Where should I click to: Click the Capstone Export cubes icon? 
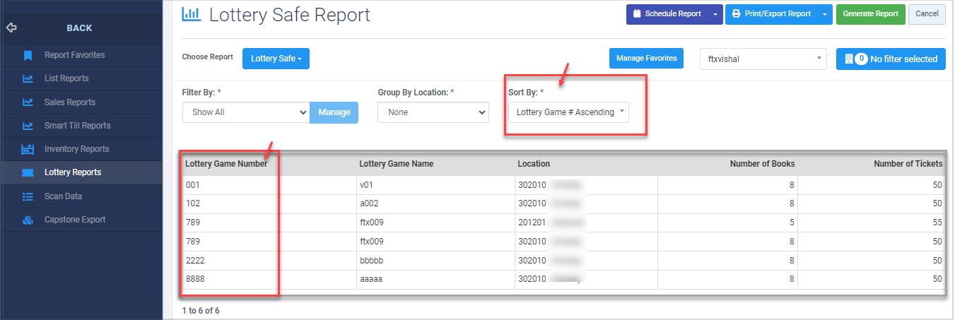(28, 220)
